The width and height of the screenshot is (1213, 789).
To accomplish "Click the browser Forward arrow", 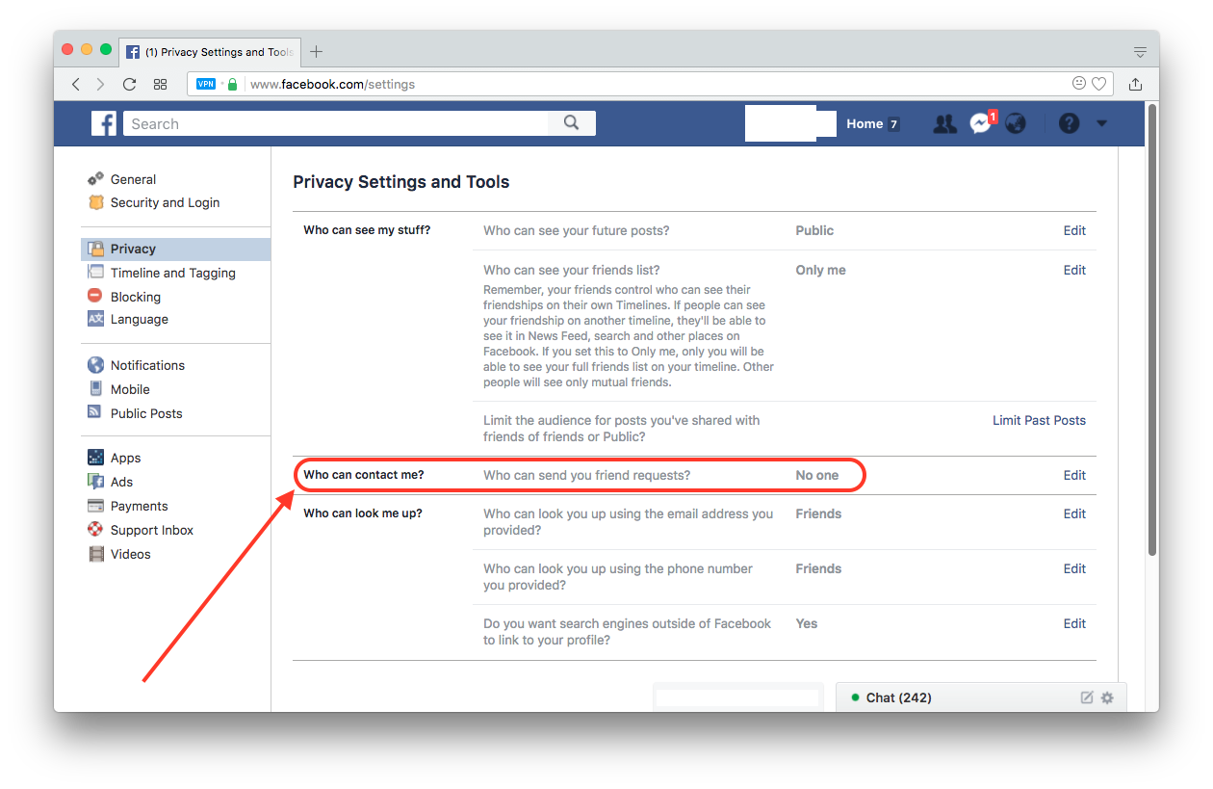I will pos(100,84).
